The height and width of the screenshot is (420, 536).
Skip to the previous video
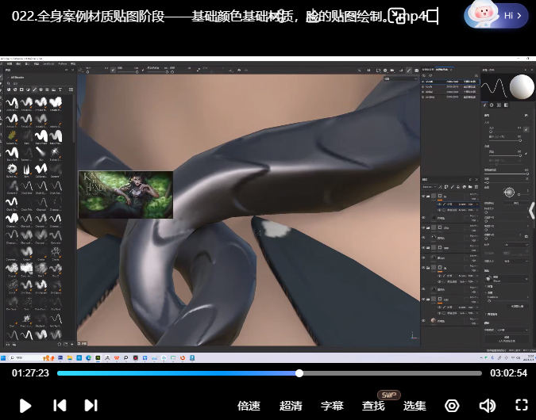(x=60, y=405)
